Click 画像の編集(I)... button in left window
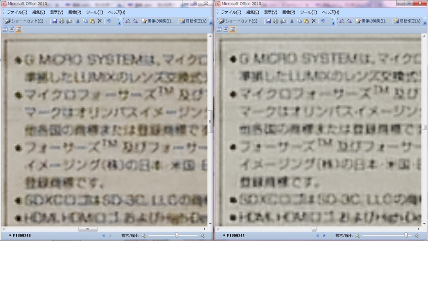 158,21
